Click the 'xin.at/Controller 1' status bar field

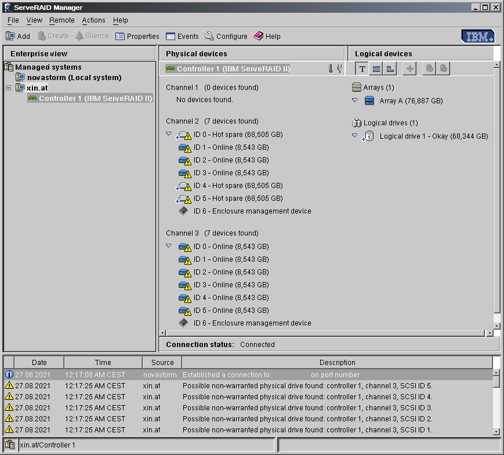pos(146,445)
